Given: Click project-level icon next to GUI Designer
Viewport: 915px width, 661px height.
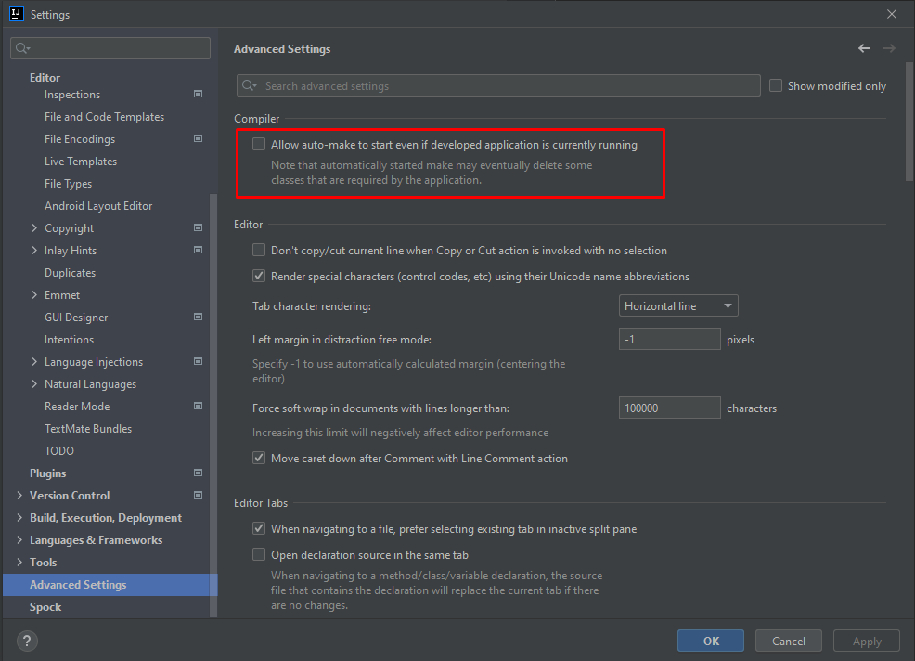Looking at the screenshot, I should click(x=198, y=318).
